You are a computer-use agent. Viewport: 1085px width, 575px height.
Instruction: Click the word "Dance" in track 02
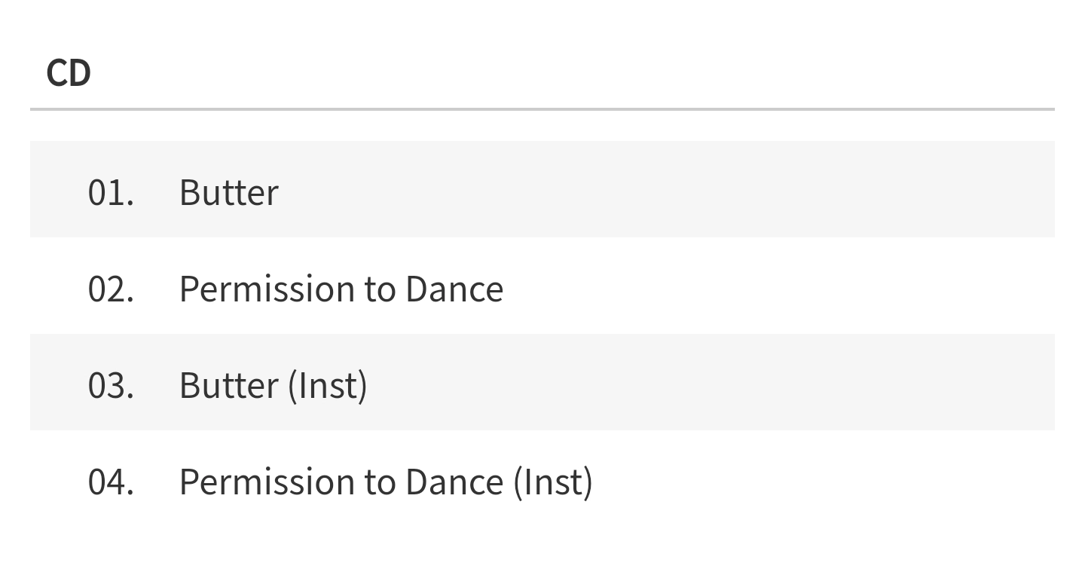click(x=454, y=289)
